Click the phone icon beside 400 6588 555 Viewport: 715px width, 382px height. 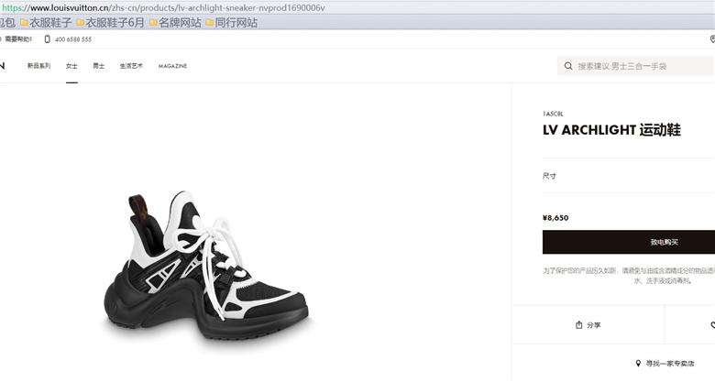pos(47,39)
